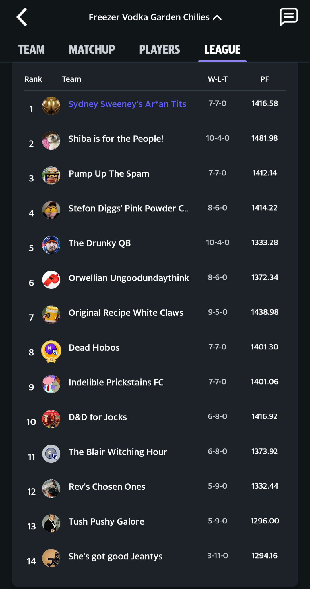Viewport: 310px width, 589px height.
Task: Tap the Drunky QB avatar
Action: click(x=51, y=245)
